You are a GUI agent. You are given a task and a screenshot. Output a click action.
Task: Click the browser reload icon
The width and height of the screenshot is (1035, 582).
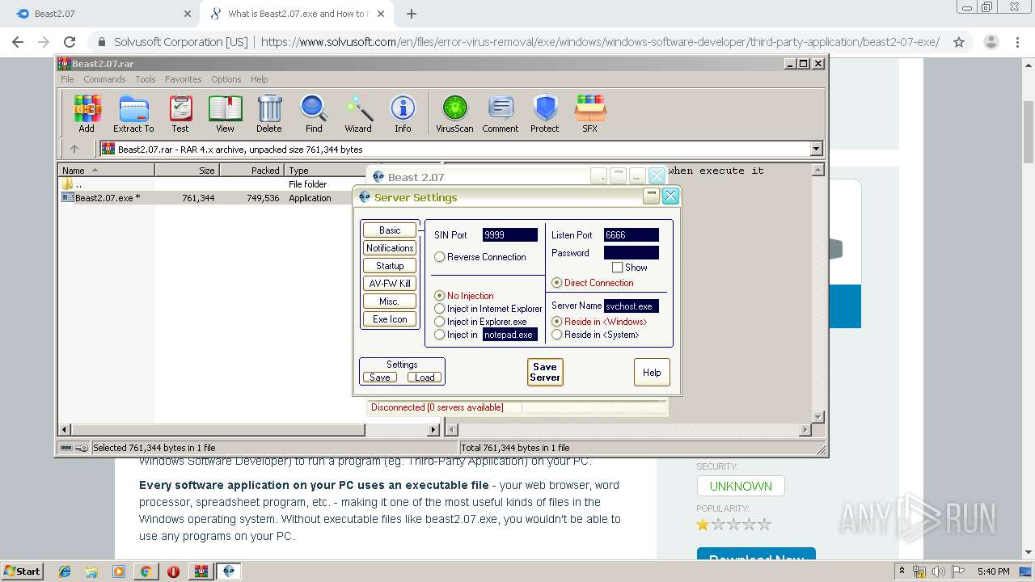click(x=70, y=42)
